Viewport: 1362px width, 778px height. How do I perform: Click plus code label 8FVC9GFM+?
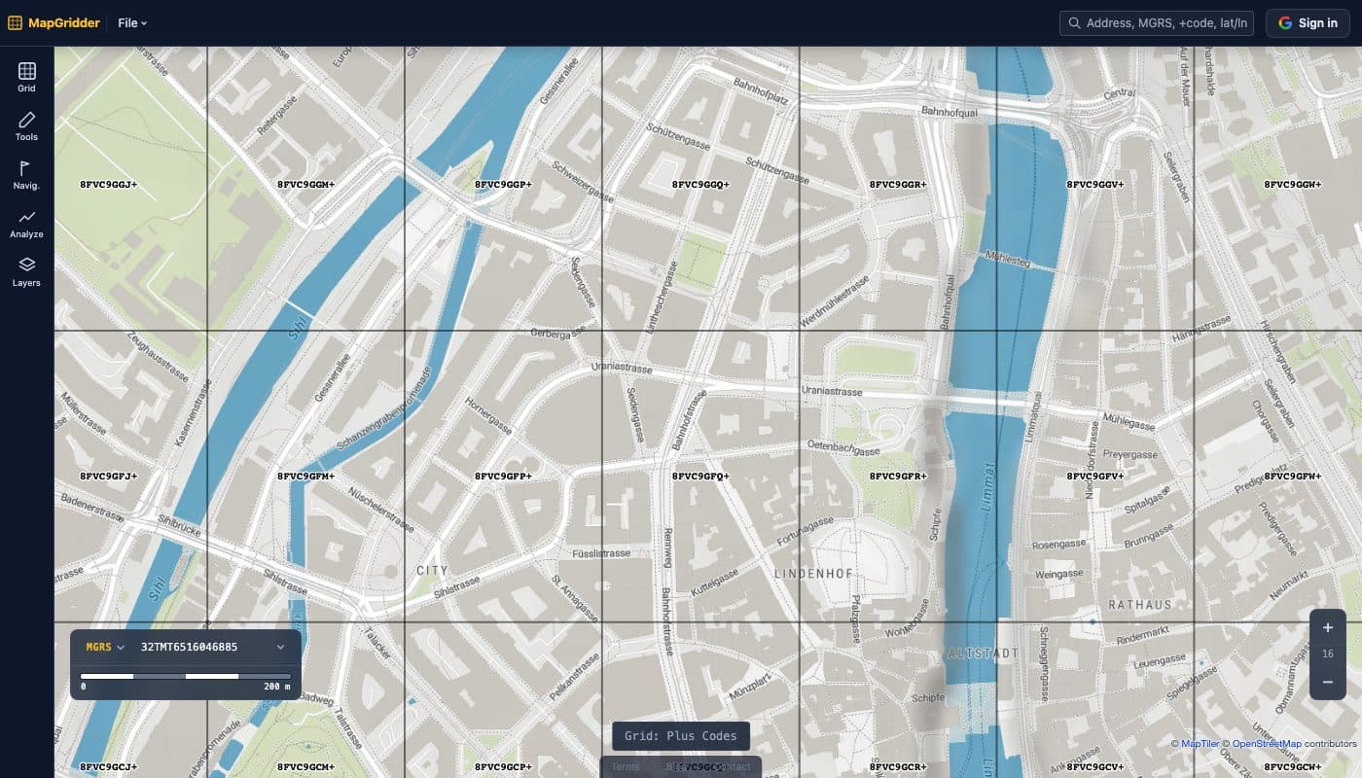[305, 477]
